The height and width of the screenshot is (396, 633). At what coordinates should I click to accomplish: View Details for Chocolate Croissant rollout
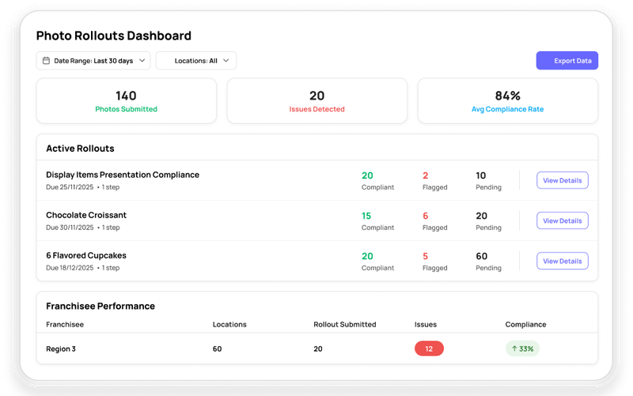click(x=563, y=221)
